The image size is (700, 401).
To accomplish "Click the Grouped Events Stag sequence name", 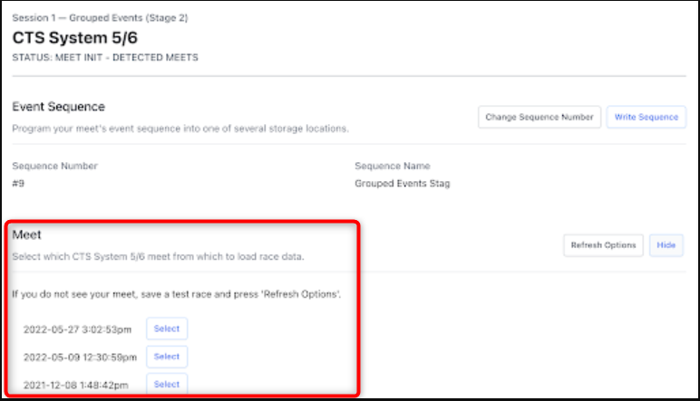I will coord(403,184).
